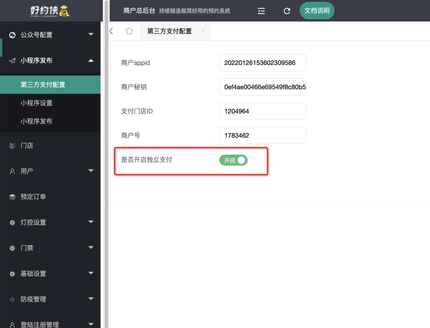The image size is (430, 328).
Task: Click the home icon on the tab bar
Action: coord(129,31)
